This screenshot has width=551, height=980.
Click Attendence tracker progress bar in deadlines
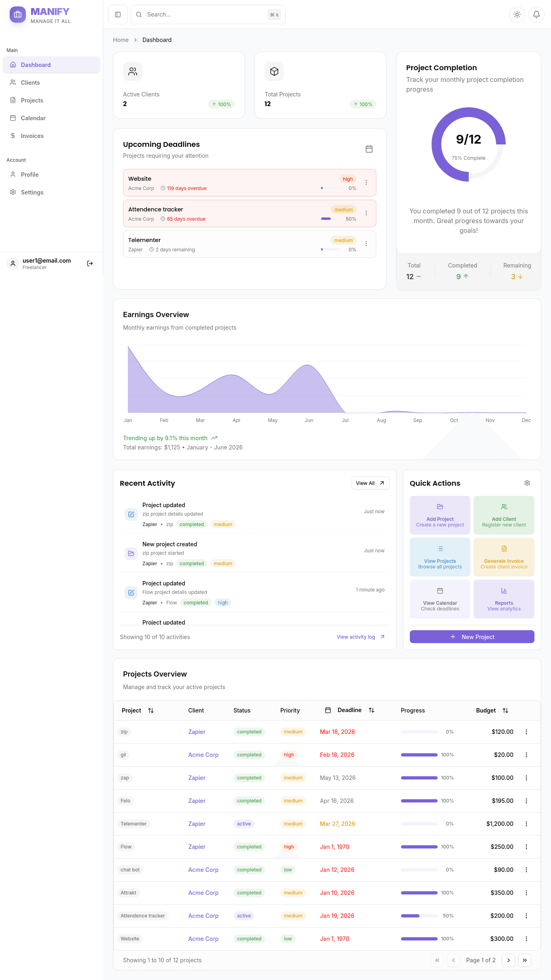point(331,219)
